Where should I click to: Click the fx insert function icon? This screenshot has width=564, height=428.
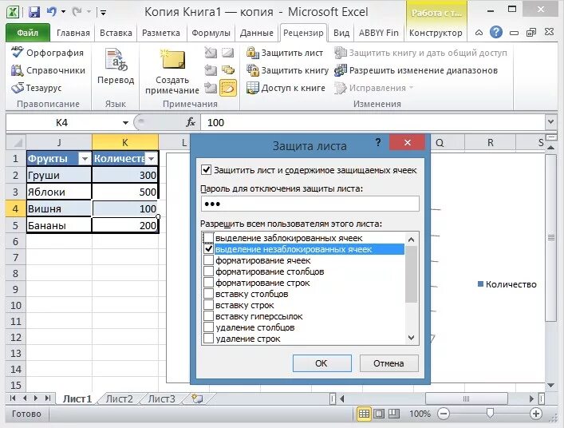coord(191,122)
